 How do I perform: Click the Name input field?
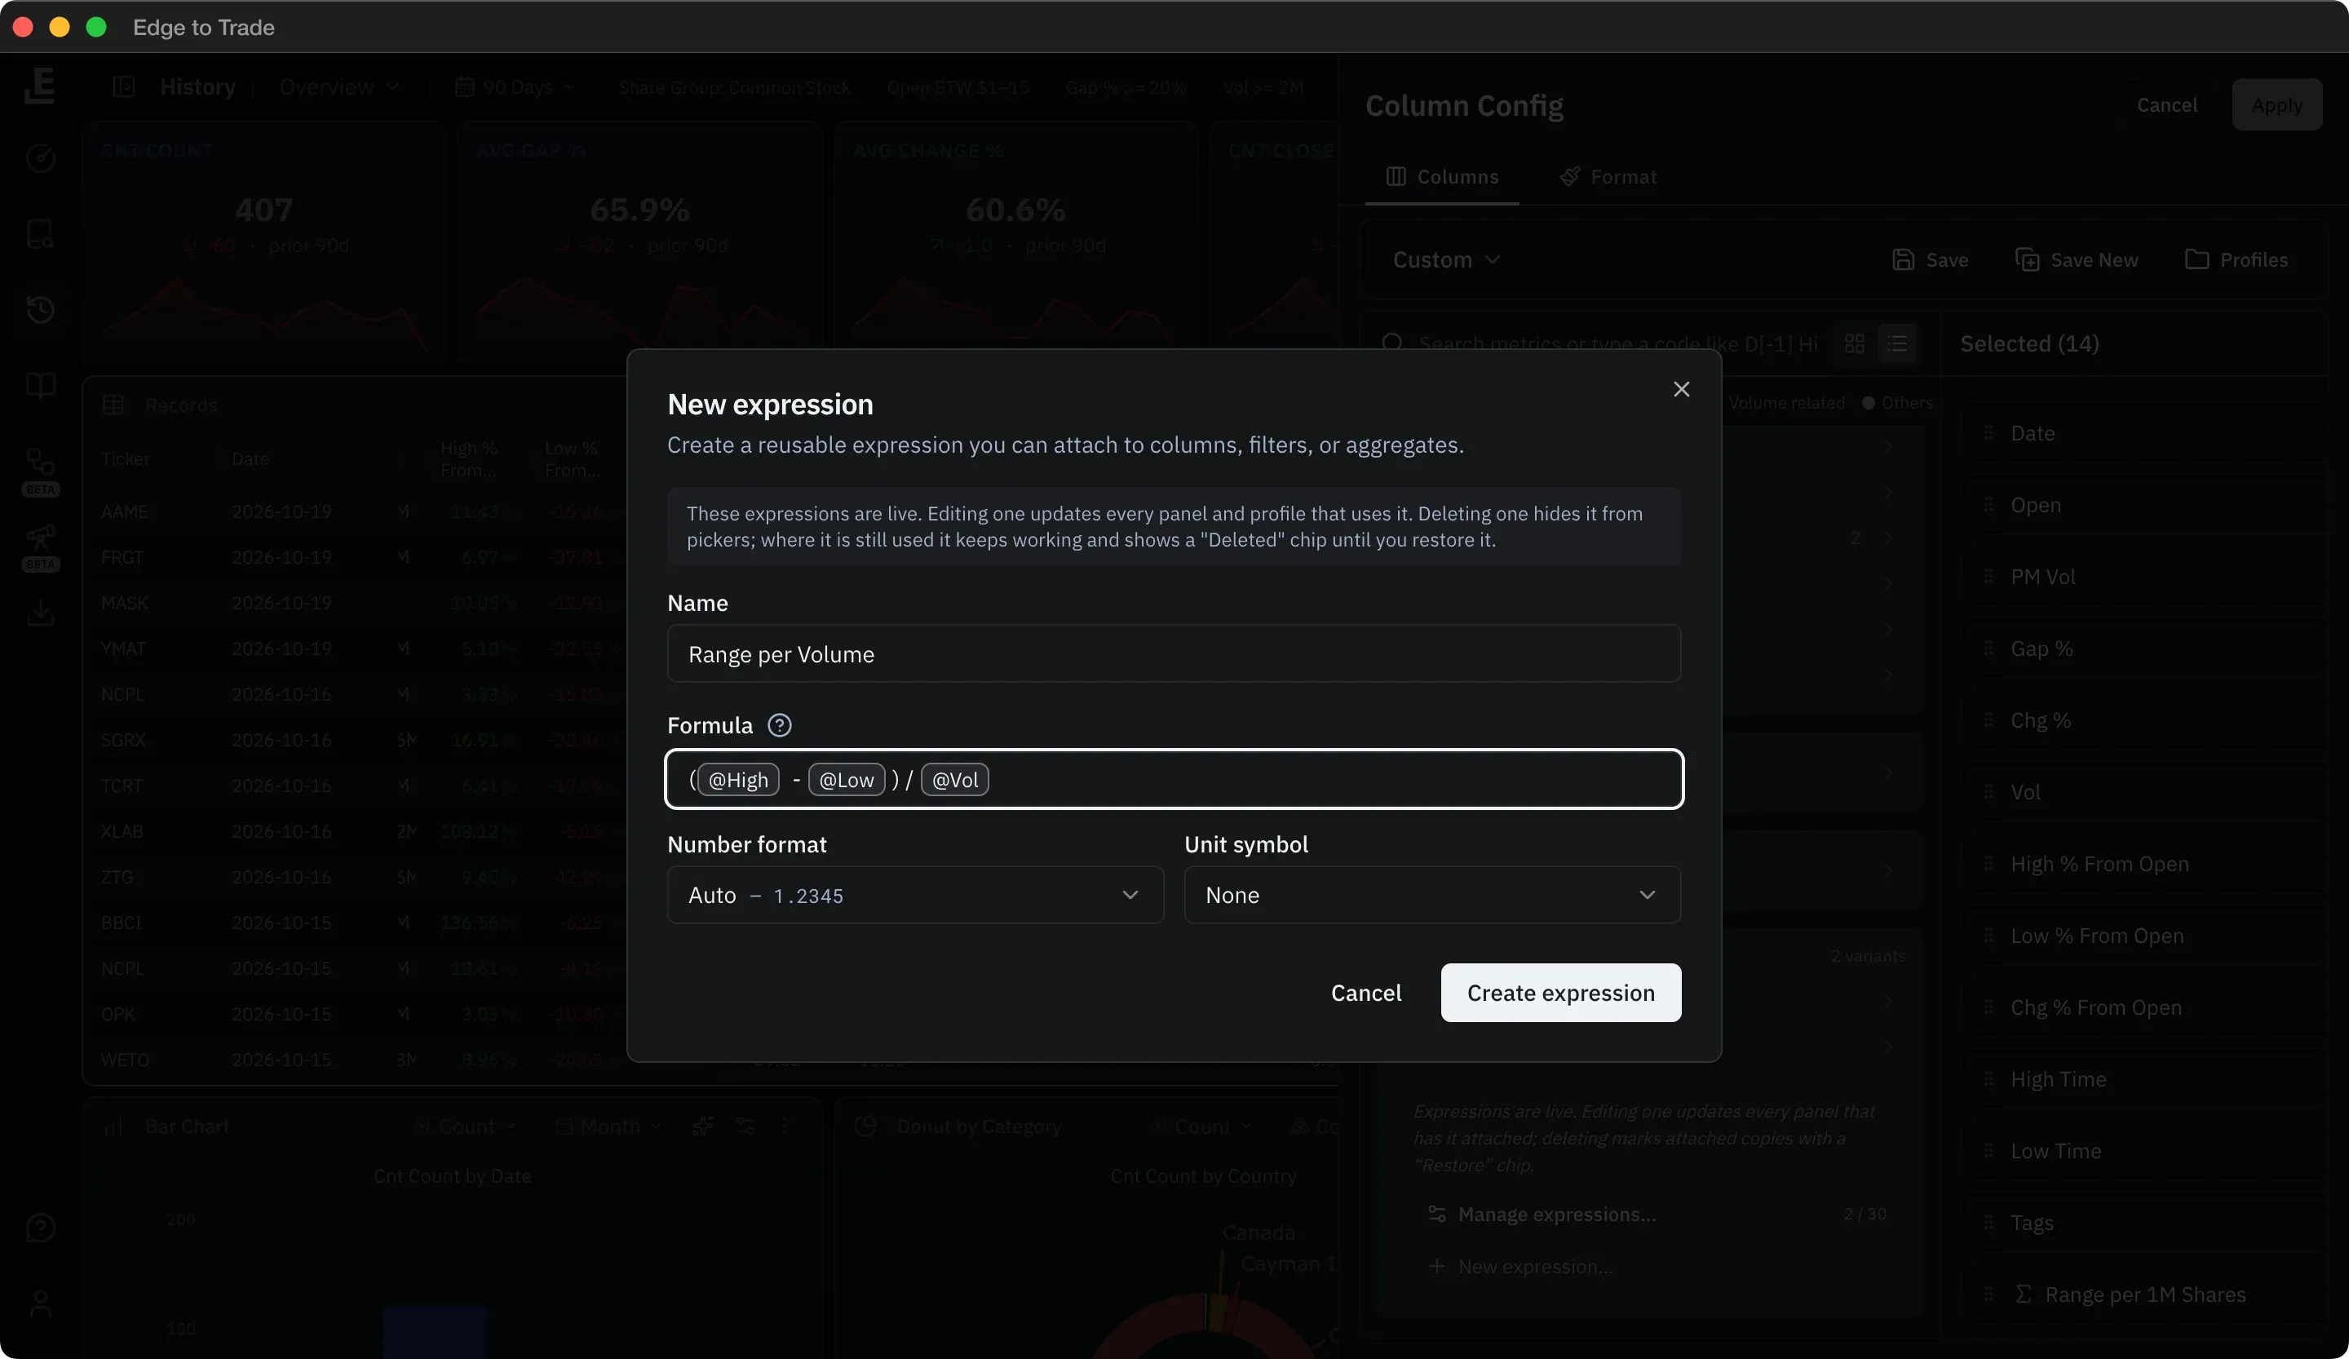1174,653
